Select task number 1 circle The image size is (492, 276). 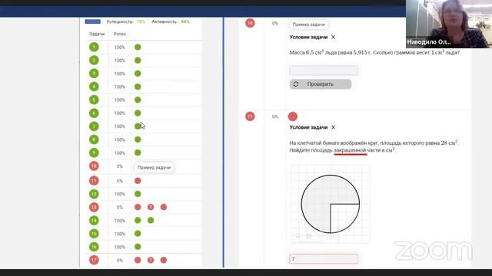[x=94, y=47]
